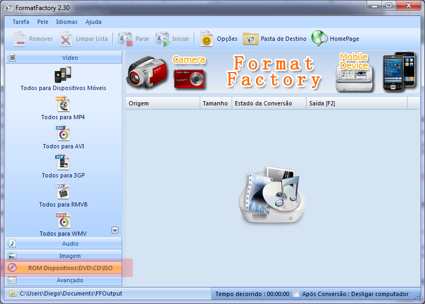Open Opções settings gear
This screenshot has height=304, width=425.
[207, 39]
